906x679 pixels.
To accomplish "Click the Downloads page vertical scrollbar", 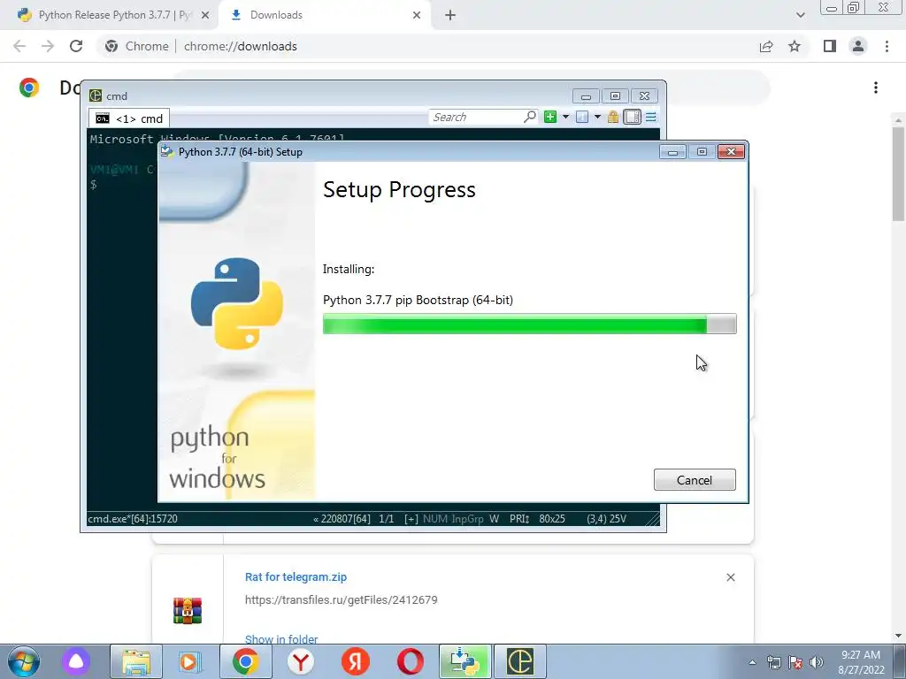I will click(898, 174).
